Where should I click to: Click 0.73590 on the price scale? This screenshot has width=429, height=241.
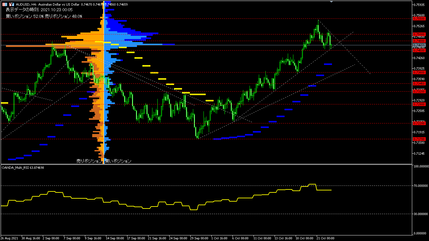(419, 79)
